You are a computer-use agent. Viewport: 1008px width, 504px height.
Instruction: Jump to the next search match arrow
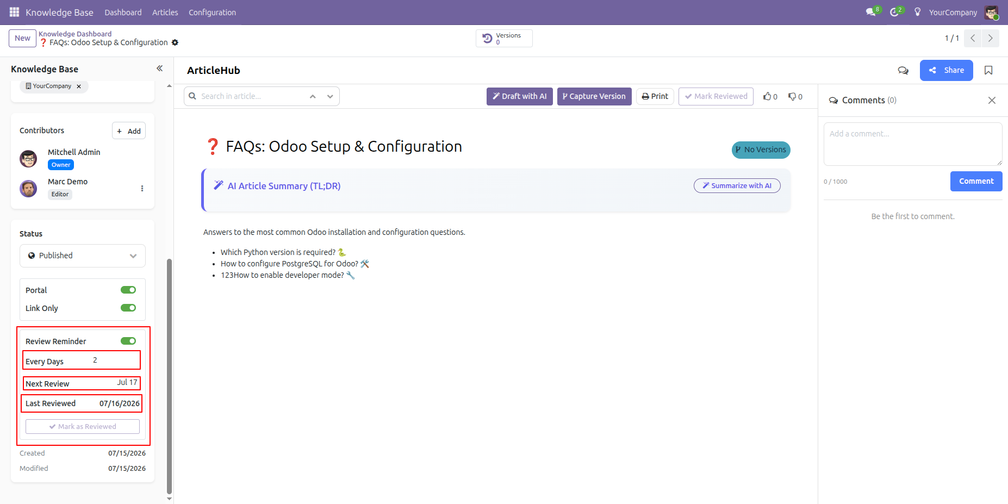pos(330,96)
